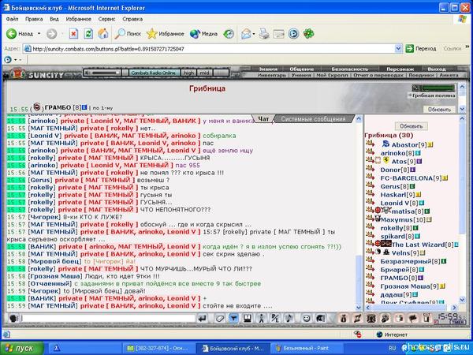Viewport: 473px width, 355px height.
Task: Open the smiley emoticons picker
Action: pos(306,318)
